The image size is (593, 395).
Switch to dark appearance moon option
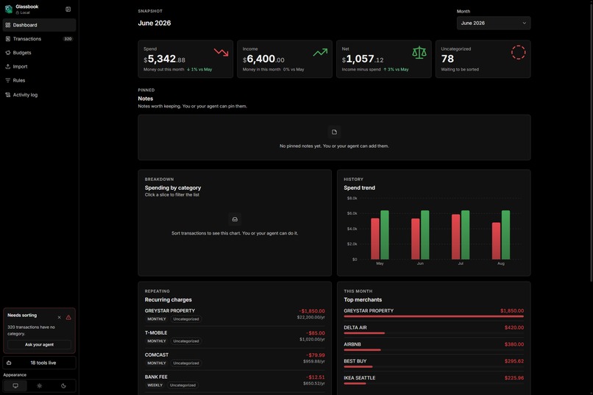(x=63, y=386)
